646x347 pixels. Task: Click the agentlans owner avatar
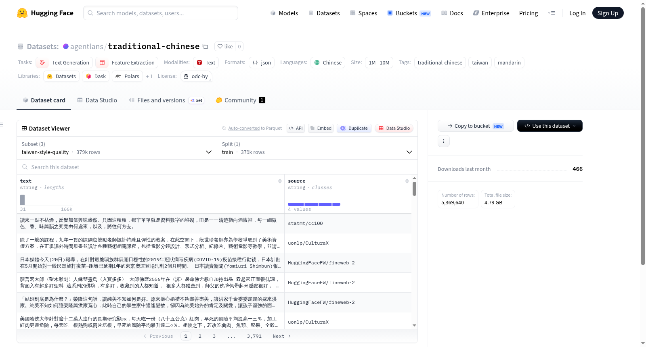pos(66,46)
